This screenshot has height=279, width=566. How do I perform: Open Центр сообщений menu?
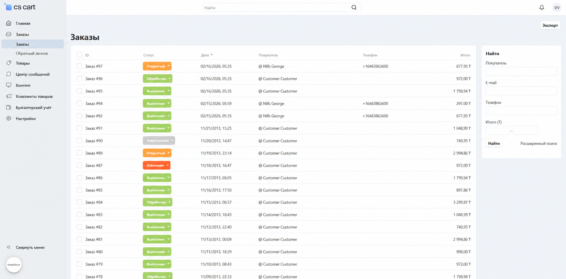click(33, 74)
